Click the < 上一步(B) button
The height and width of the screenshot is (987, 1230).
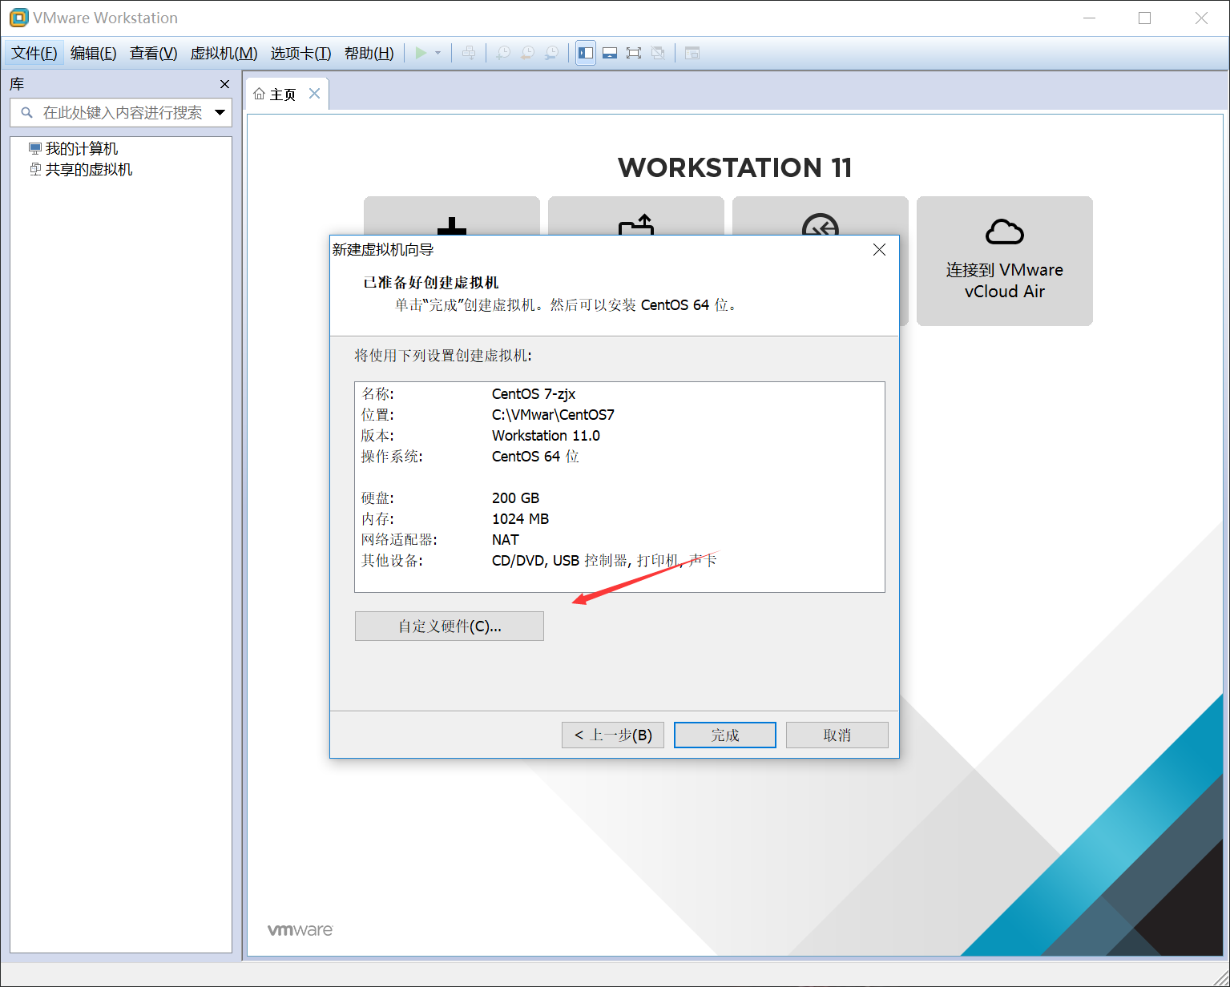point(613,735)
